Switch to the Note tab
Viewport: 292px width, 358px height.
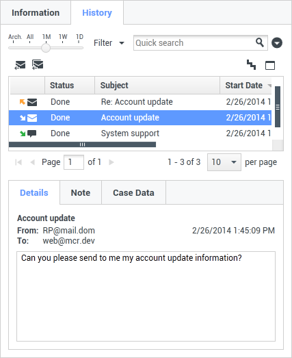pyautogui.click(x=81, y=192)
